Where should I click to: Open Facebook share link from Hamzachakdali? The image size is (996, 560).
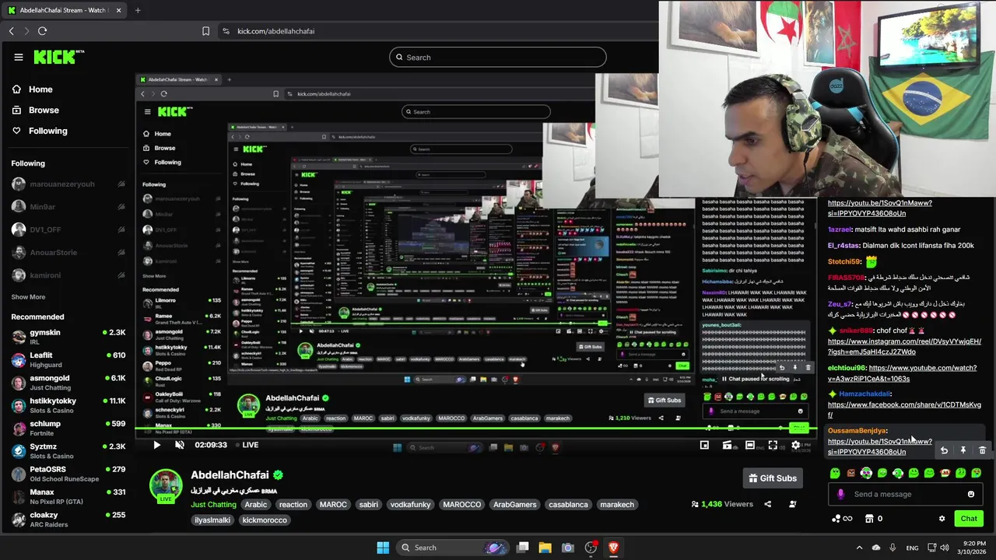(904, 410)
